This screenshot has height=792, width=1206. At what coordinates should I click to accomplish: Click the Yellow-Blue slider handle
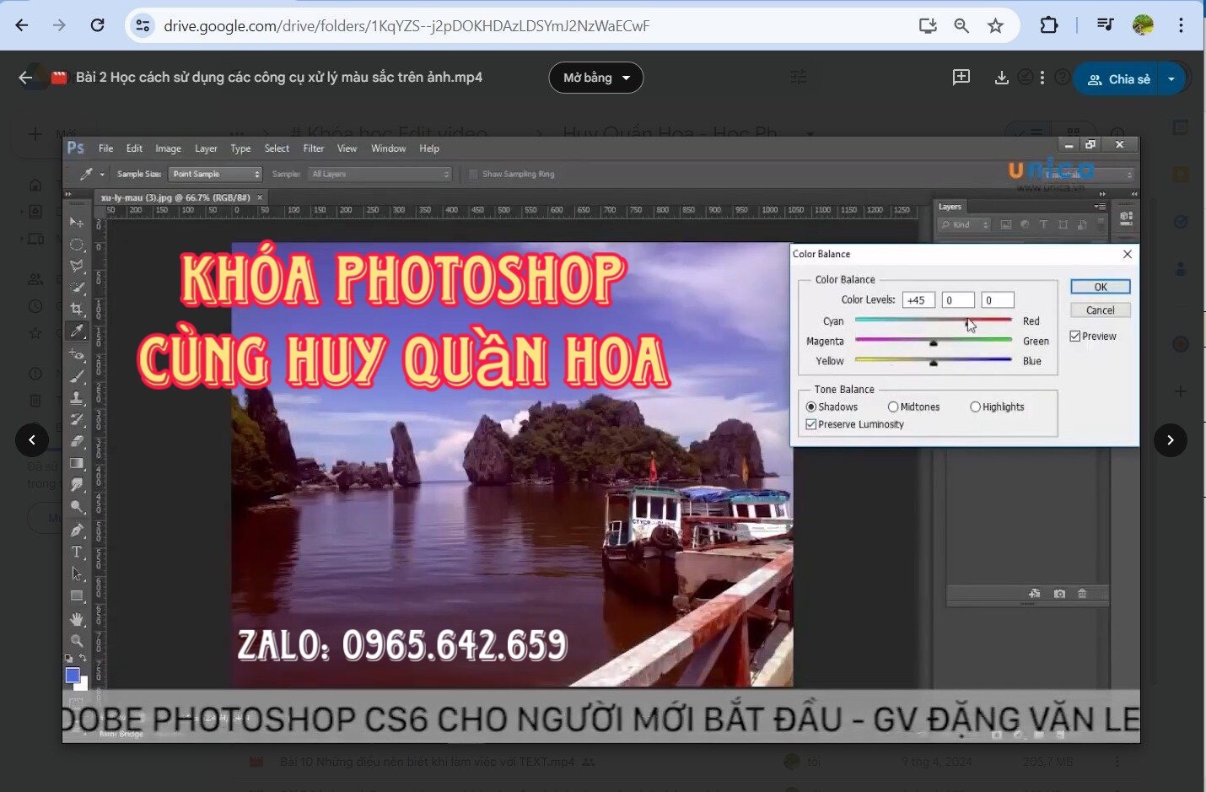(934, 363)
